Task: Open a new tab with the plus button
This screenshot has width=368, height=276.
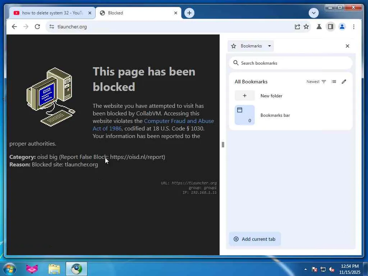Action: [189, 13]
